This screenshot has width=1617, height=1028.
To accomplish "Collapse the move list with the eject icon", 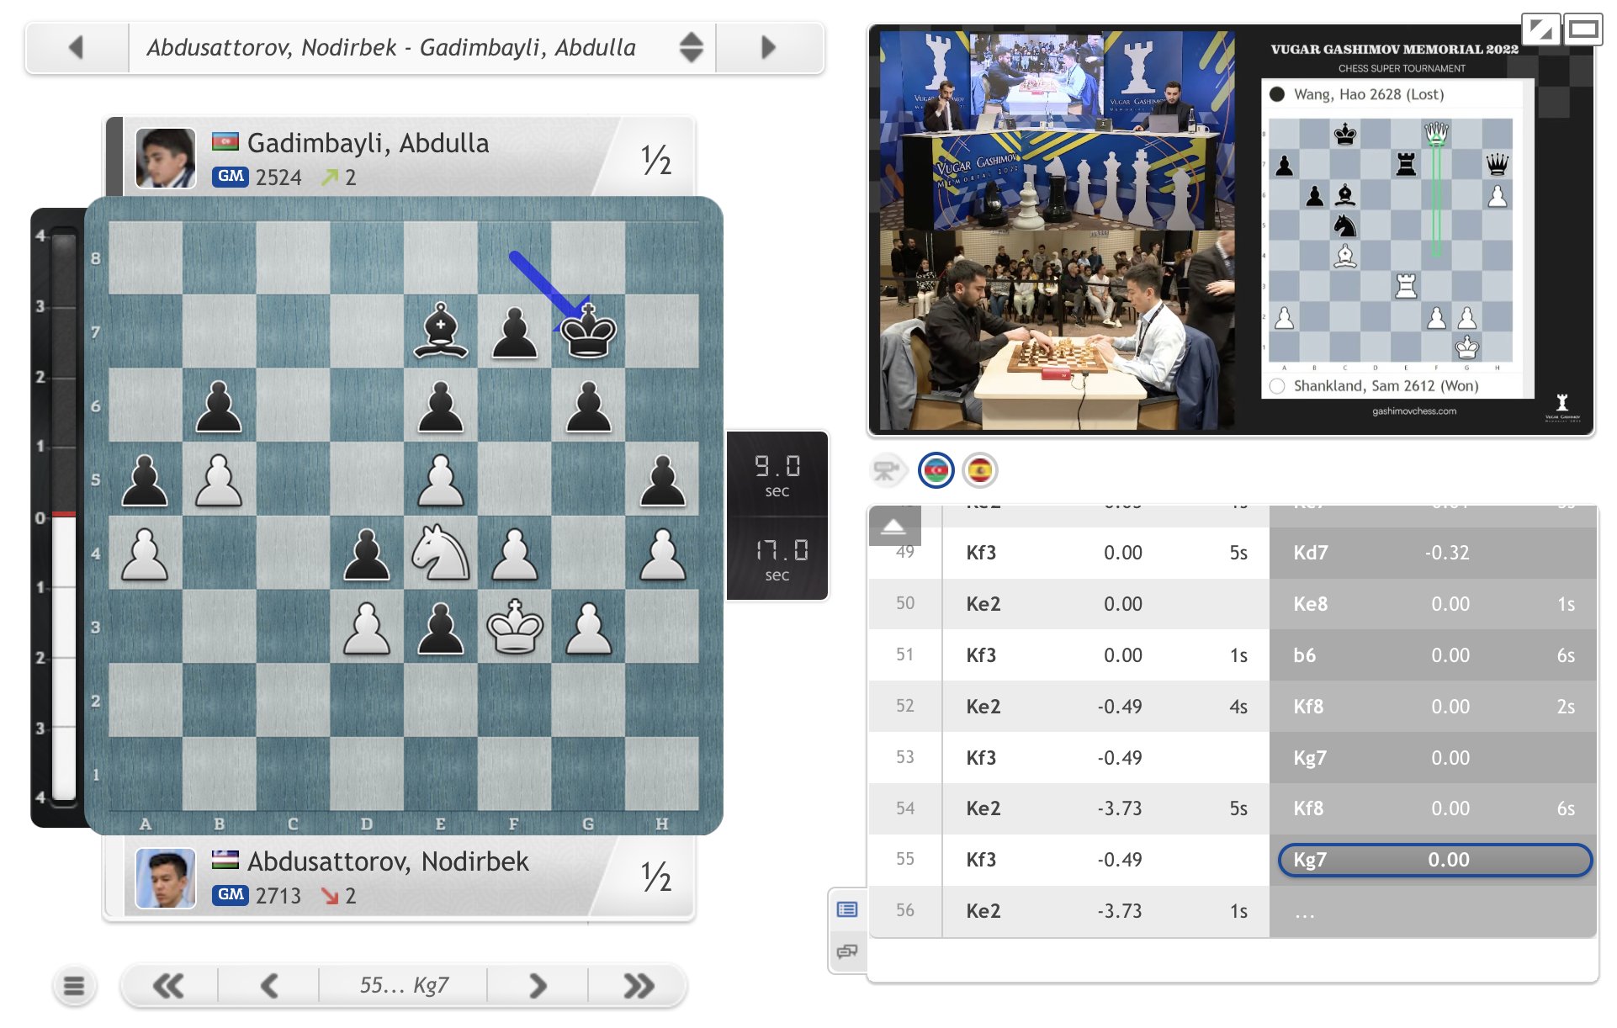I will (x=894, y=525).
